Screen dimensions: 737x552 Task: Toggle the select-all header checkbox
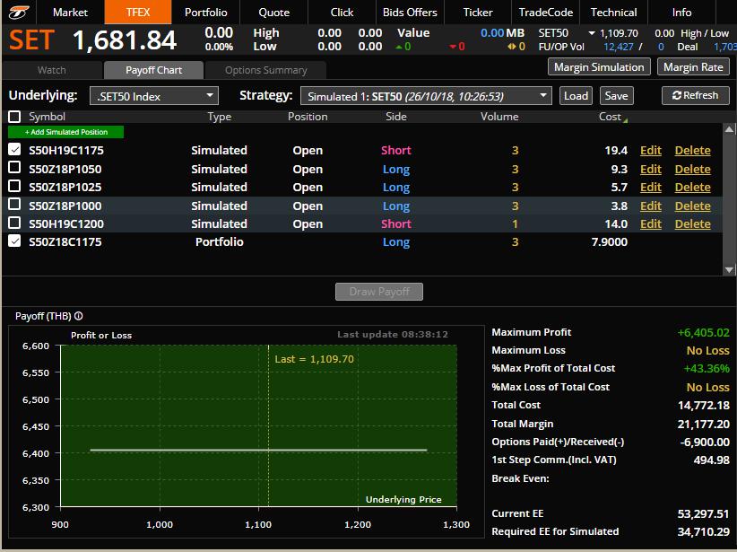point(14,117)
